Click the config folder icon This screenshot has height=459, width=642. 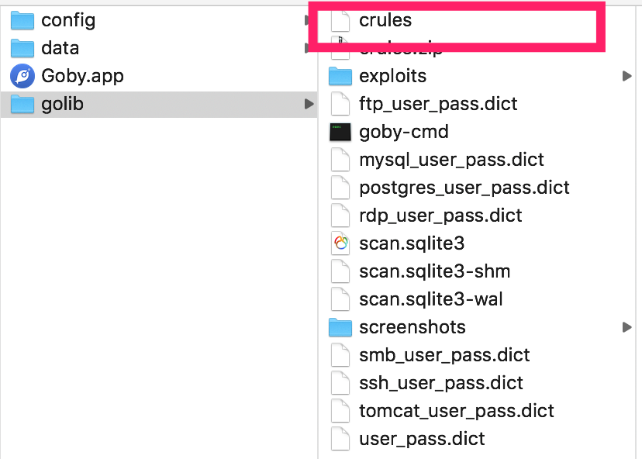tap(22, 20)
